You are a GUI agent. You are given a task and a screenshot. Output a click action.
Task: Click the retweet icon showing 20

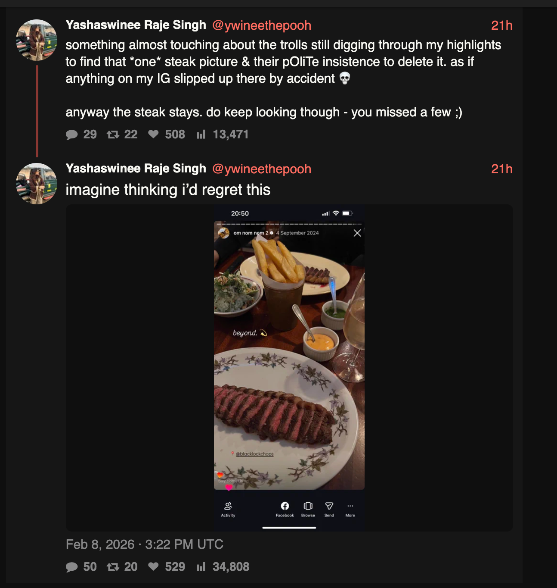click(113, 567)
